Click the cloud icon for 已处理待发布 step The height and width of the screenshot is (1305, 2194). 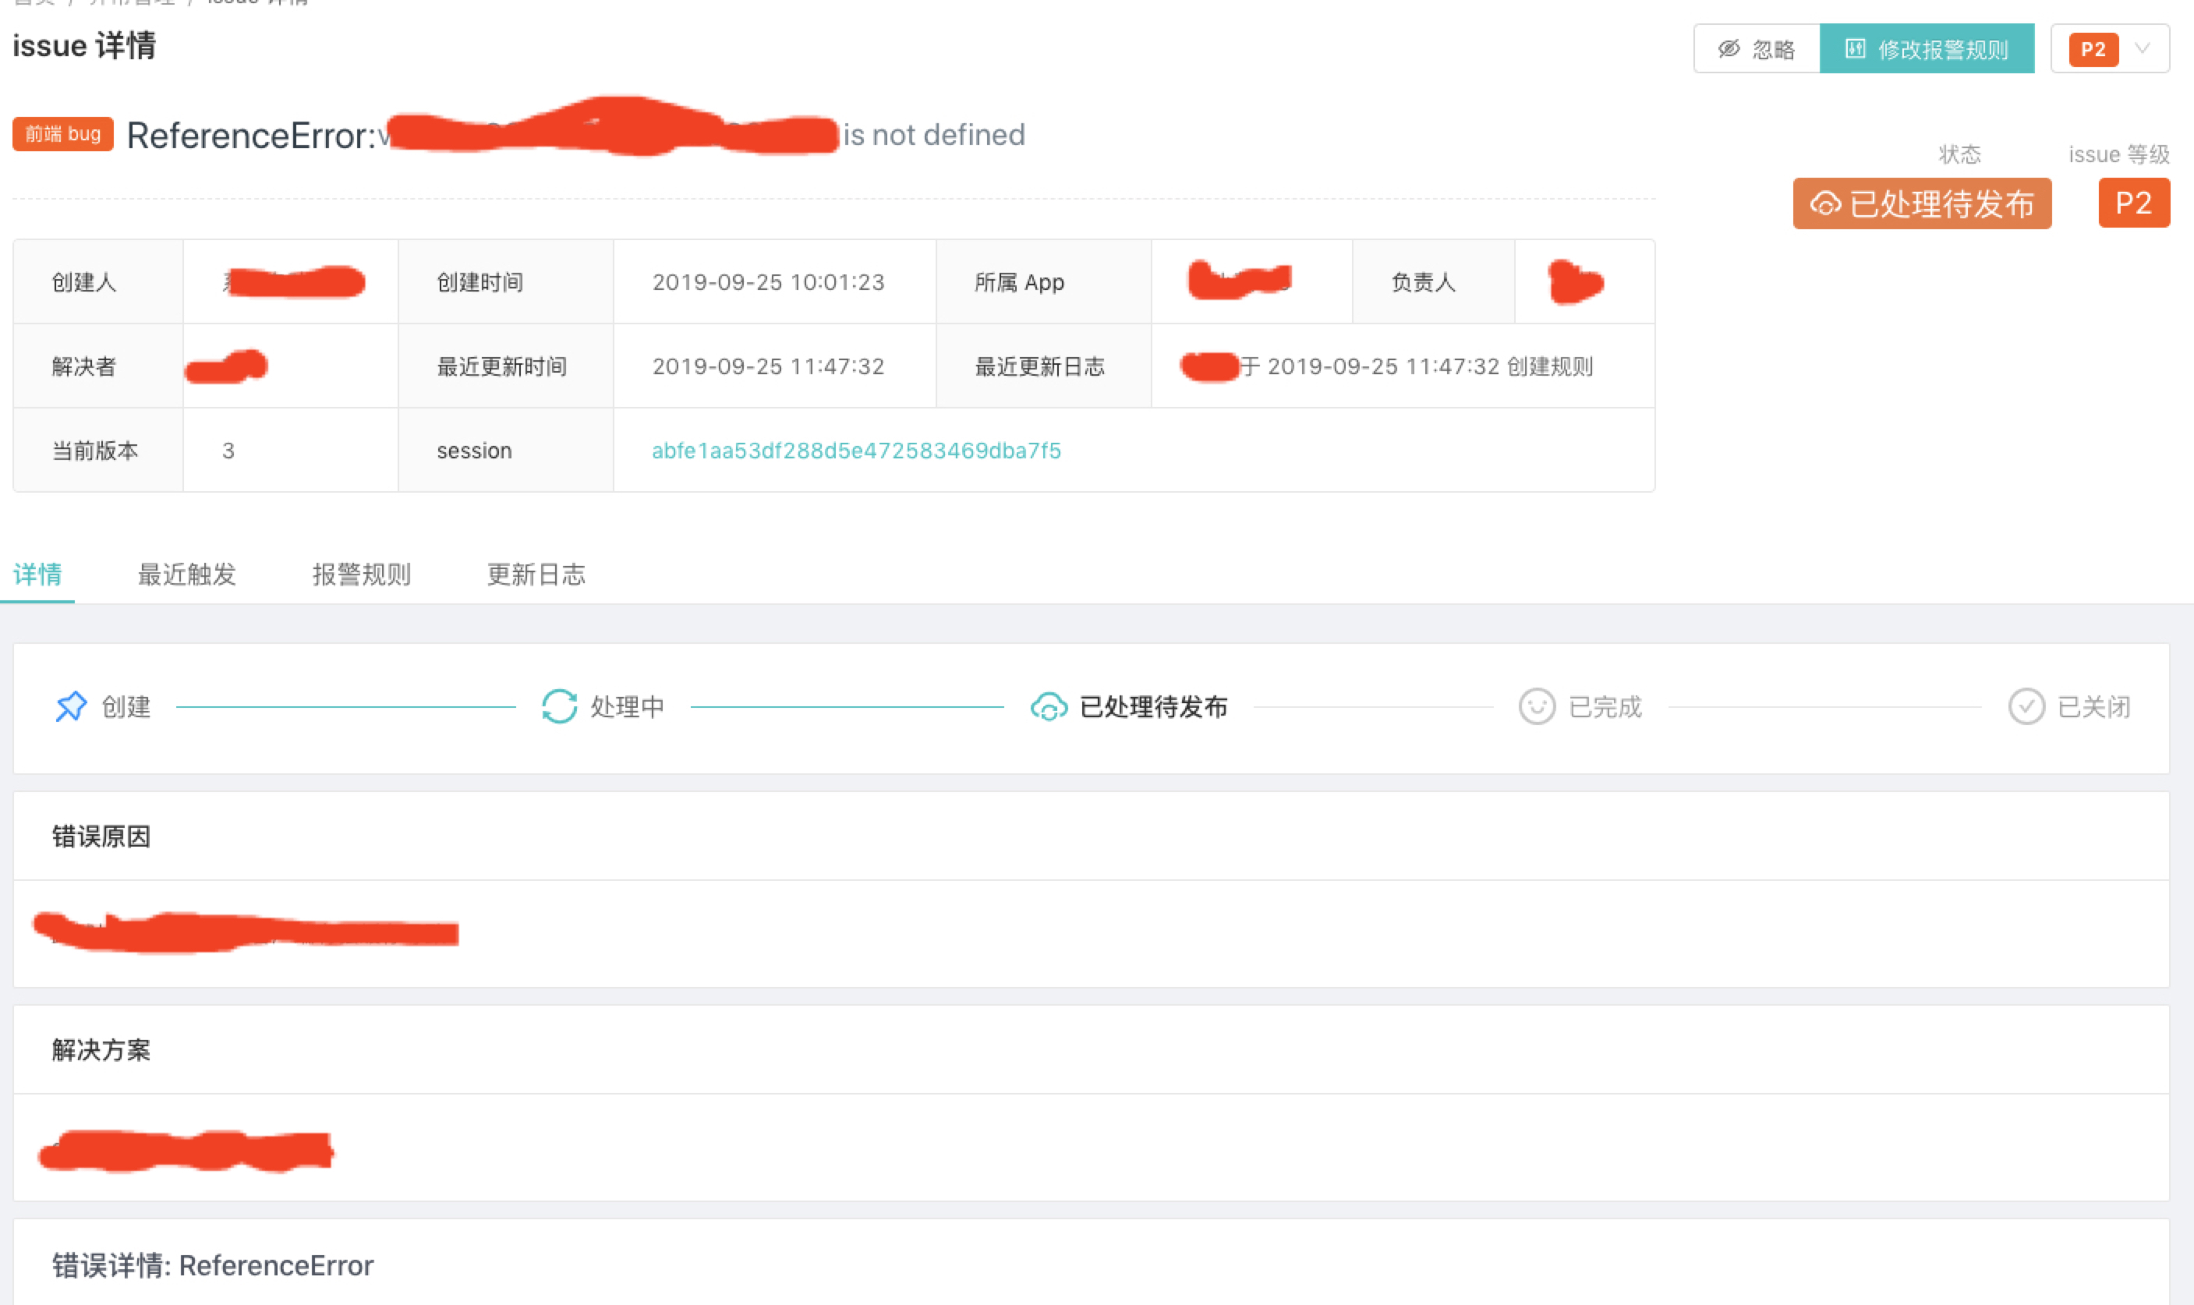pyautogui.click(x=1048, y=706)
